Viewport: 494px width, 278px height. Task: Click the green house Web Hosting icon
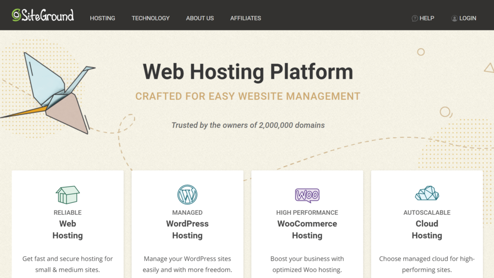coord(68,195)
